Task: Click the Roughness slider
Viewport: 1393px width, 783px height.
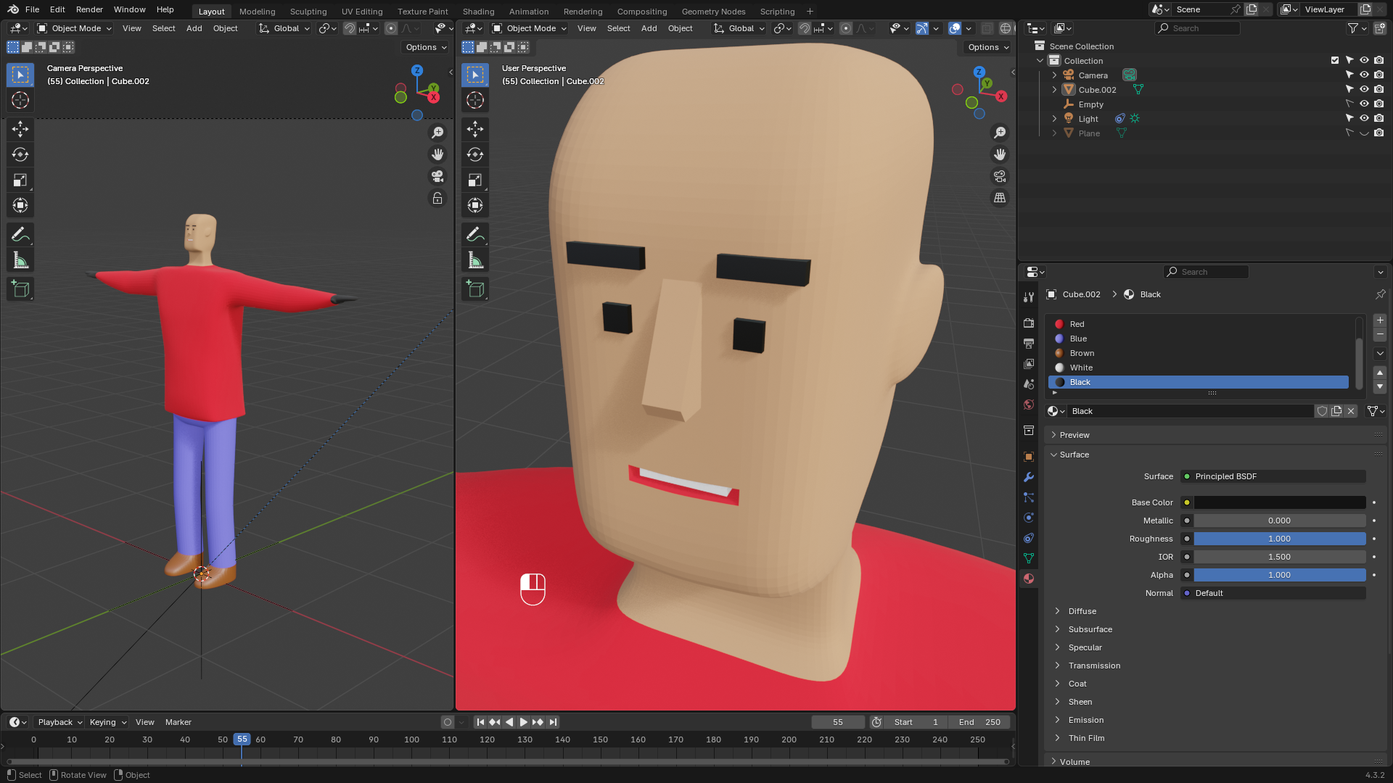Action: [x=1279, y=539]
